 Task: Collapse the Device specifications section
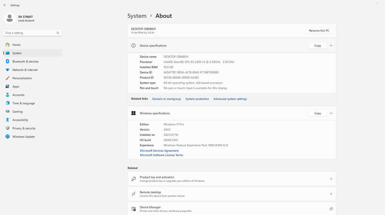point(331,46)
